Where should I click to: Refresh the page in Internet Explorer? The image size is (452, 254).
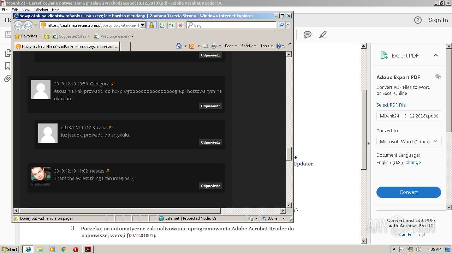tap(171, 25)
